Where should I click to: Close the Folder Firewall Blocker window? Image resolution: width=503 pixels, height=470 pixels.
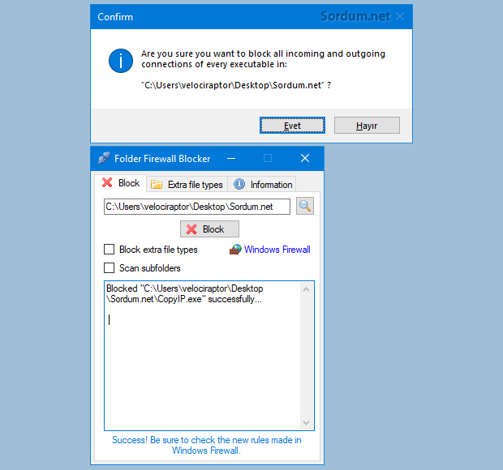tap(305, 158)
